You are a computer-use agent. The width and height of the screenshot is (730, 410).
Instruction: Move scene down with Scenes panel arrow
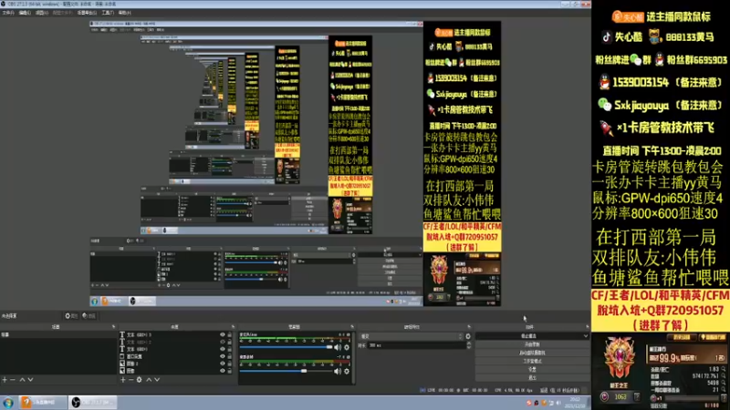coord(30,380)
